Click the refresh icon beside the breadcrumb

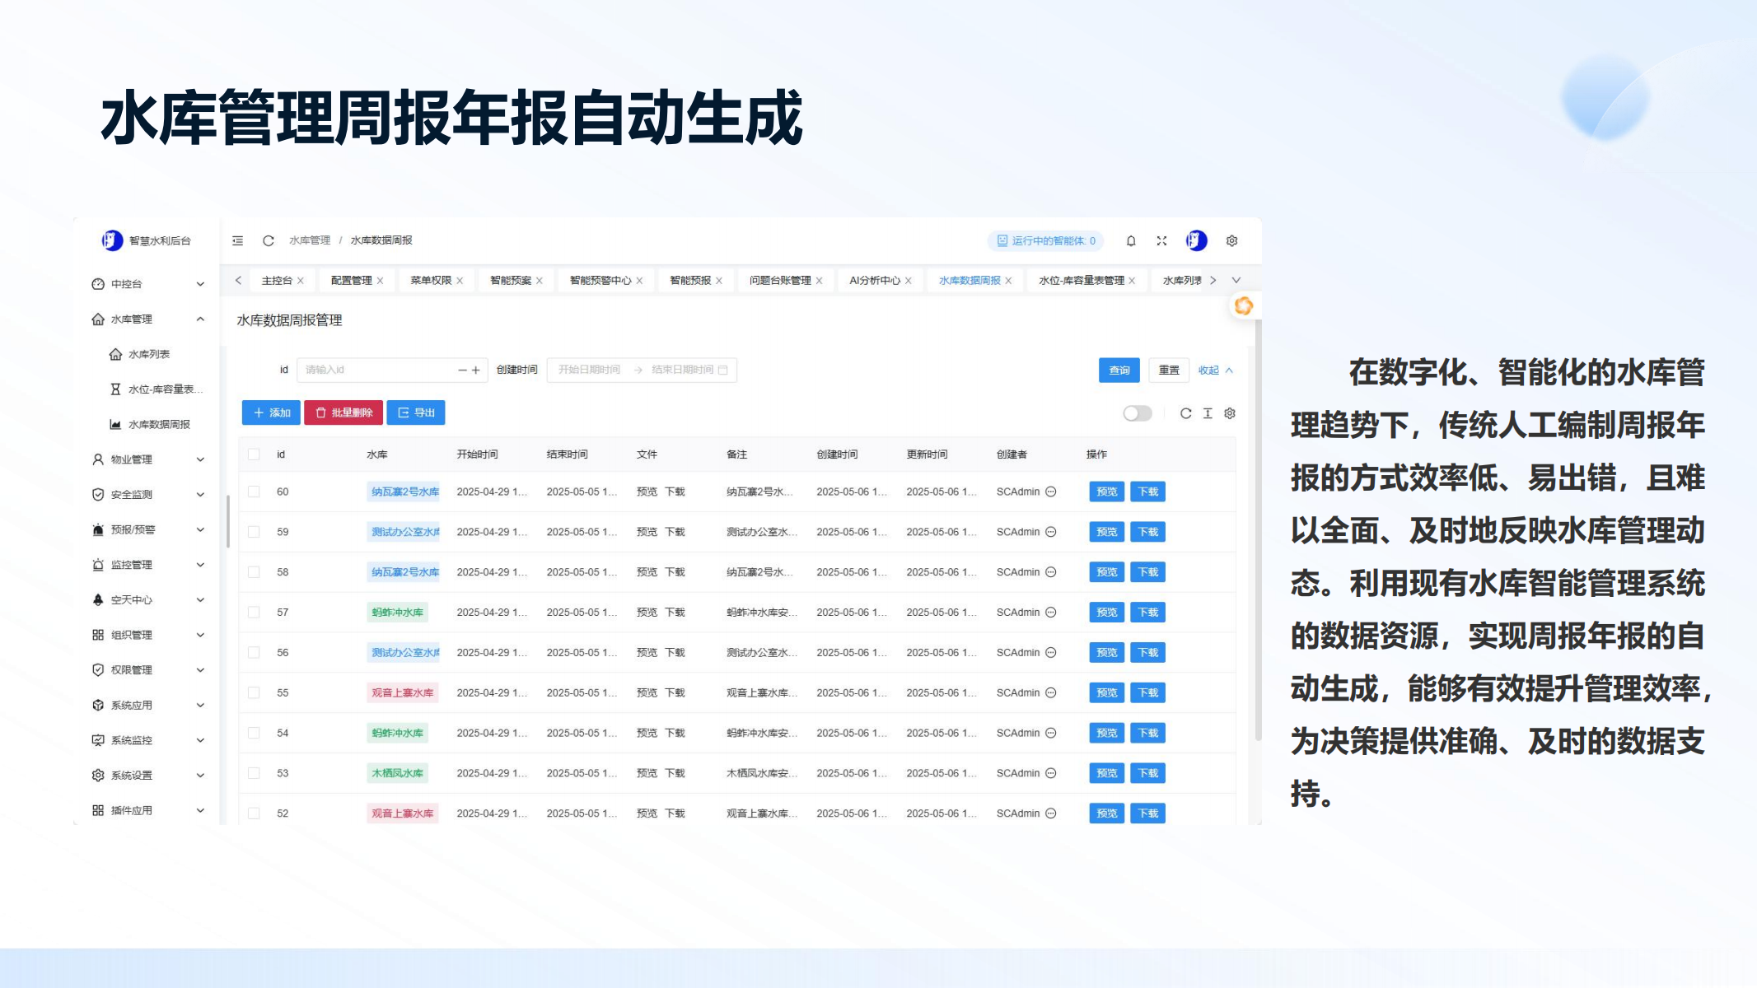[x=268, y=240]
